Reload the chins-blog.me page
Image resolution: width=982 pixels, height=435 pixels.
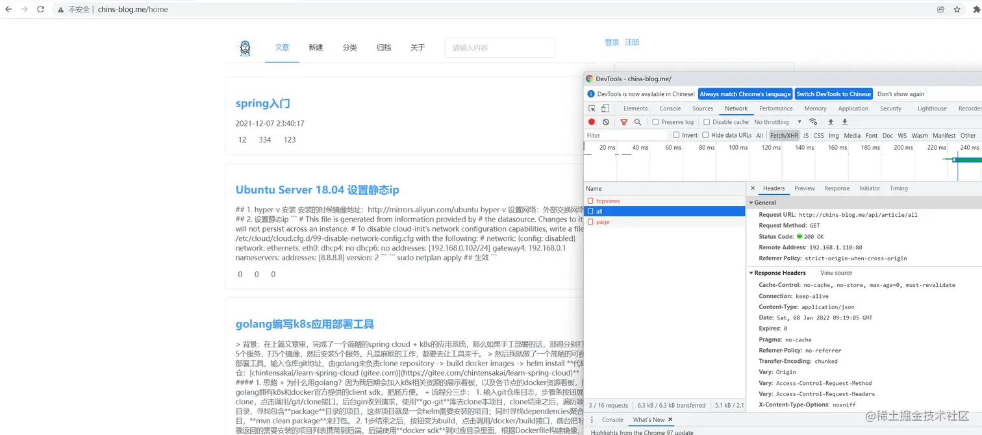click(41, 10)
